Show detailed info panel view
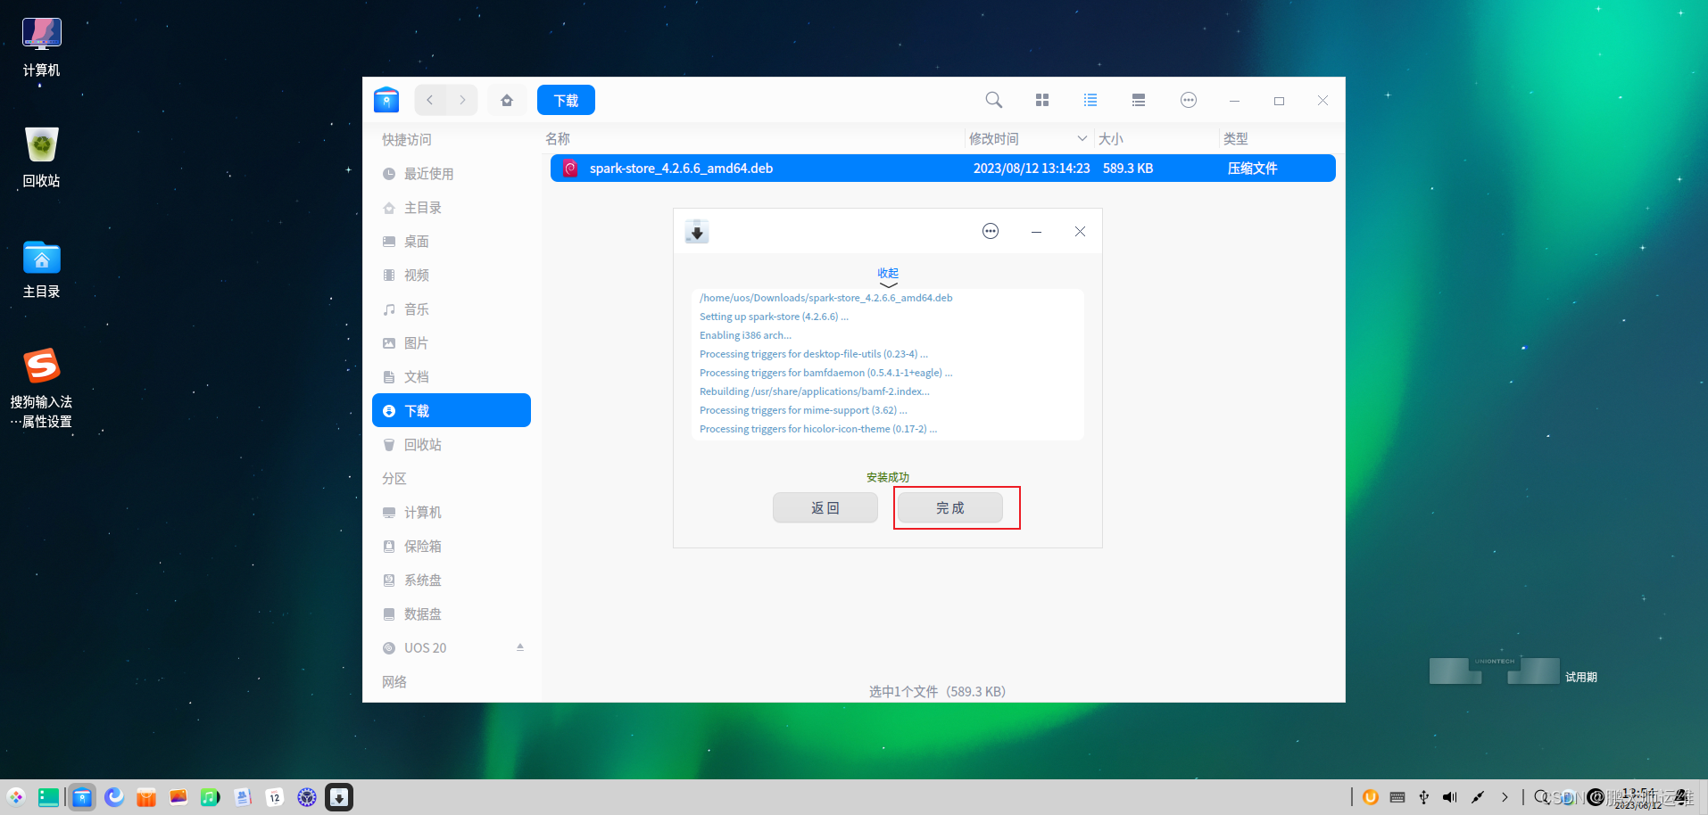Viewport: 1708px width, 815px height. (x=1139, y=100)
